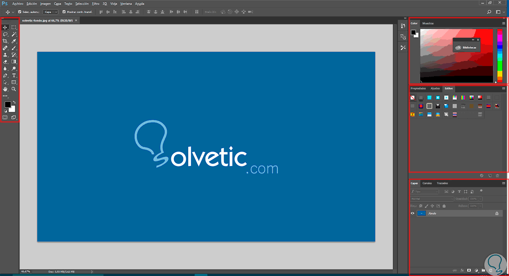Toggle Mostrar contr. transf. checkbox
The image size is (509, 276).
[64, 12]
